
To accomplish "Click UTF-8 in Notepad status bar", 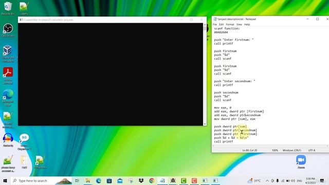I will point(312,150).
